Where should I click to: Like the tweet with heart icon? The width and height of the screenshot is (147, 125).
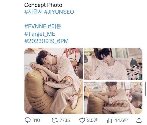click(x=82, y=120)
